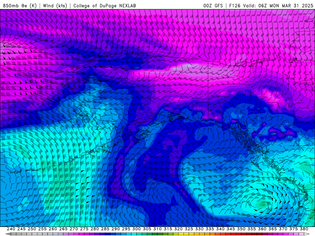Select the 260 value on the color scale
315x236 pixels.
pyautogui.click(x=53, y=229)
